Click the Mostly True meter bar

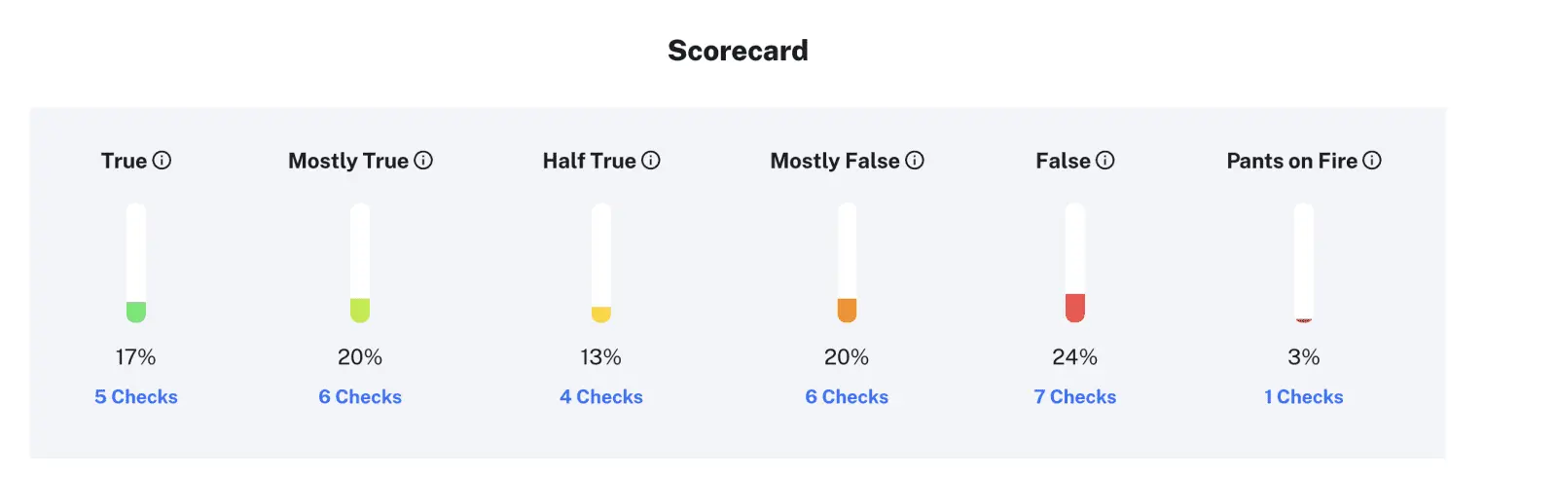(x=360, y=263)
